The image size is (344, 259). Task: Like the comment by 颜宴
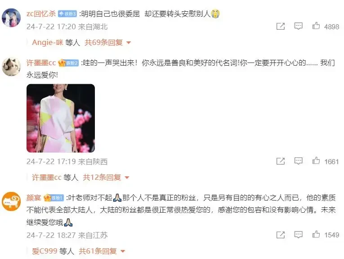click(x=316, y=234)
